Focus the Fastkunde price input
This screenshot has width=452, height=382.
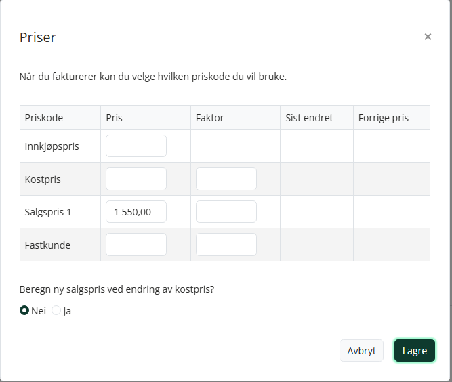(x=136, y=245)
